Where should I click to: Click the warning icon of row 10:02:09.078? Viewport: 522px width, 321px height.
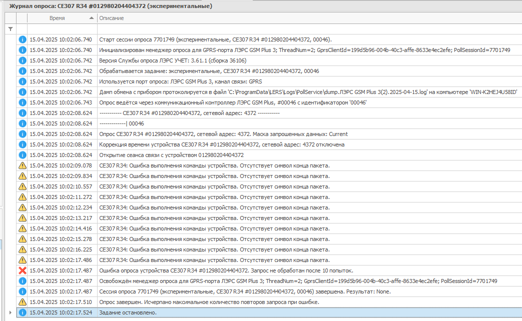point(23,165)
